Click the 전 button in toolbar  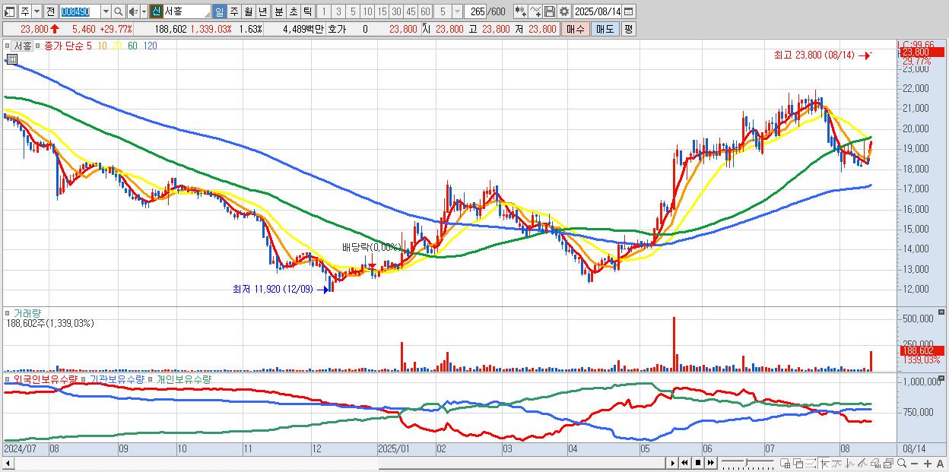click(x=50, y=11)
